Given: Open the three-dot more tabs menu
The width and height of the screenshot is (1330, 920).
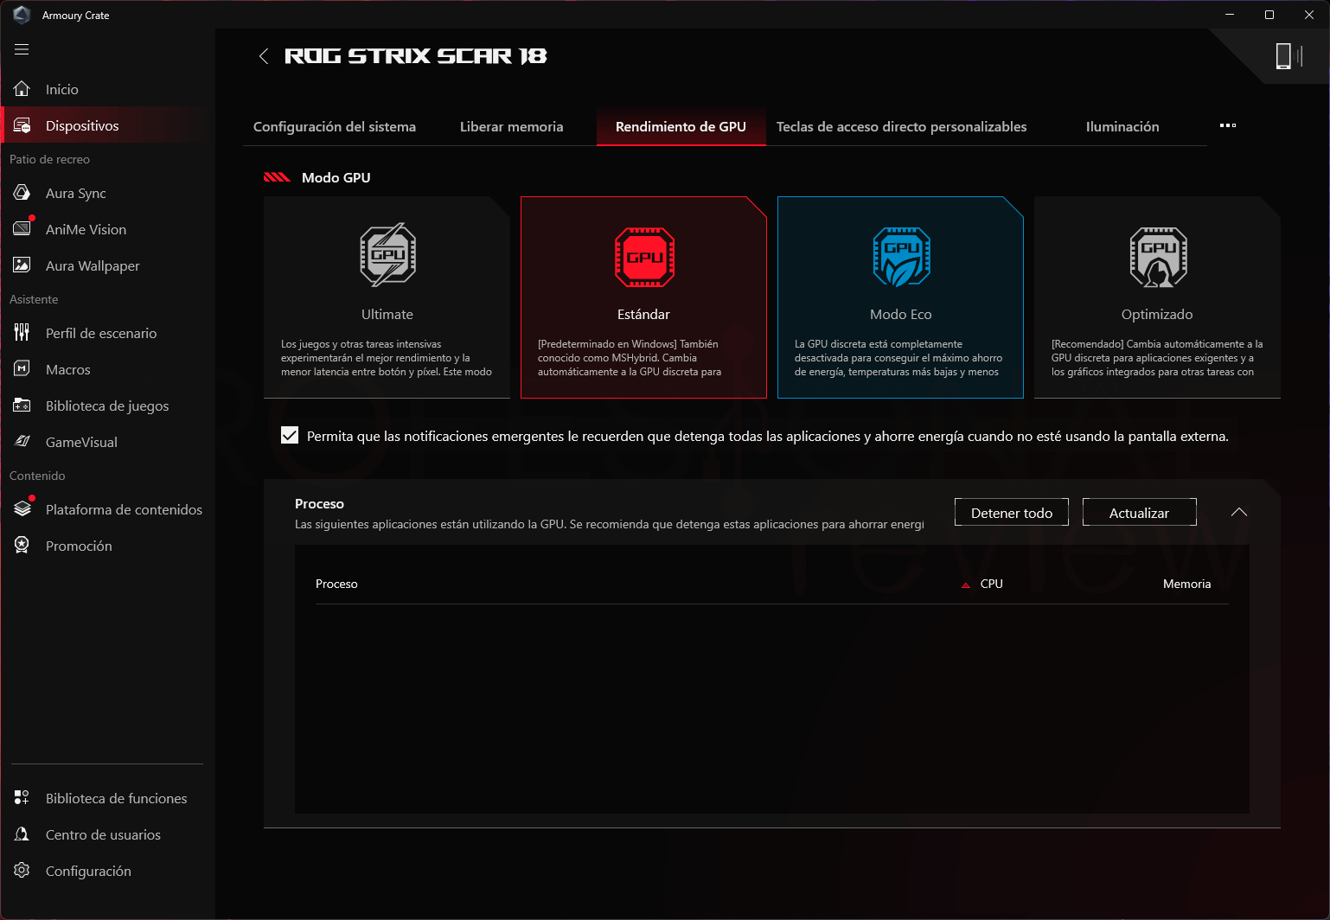Looking at the screenshot, I should pos(1228,125).
